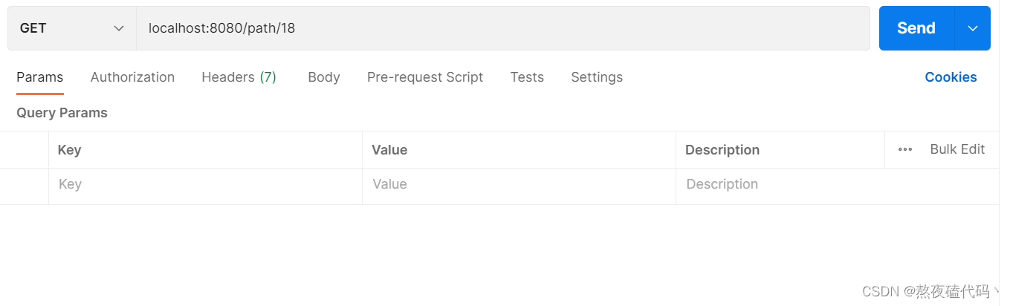Click the Value column header
Screen dimensions: 1010x306
click(x=389, y=150)
